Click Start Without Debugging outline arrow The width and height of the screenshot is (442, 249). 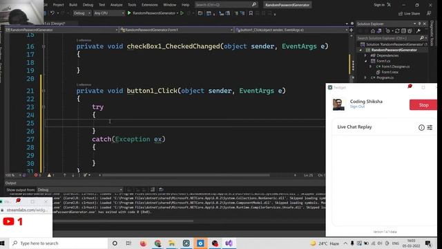click(182, 13)
